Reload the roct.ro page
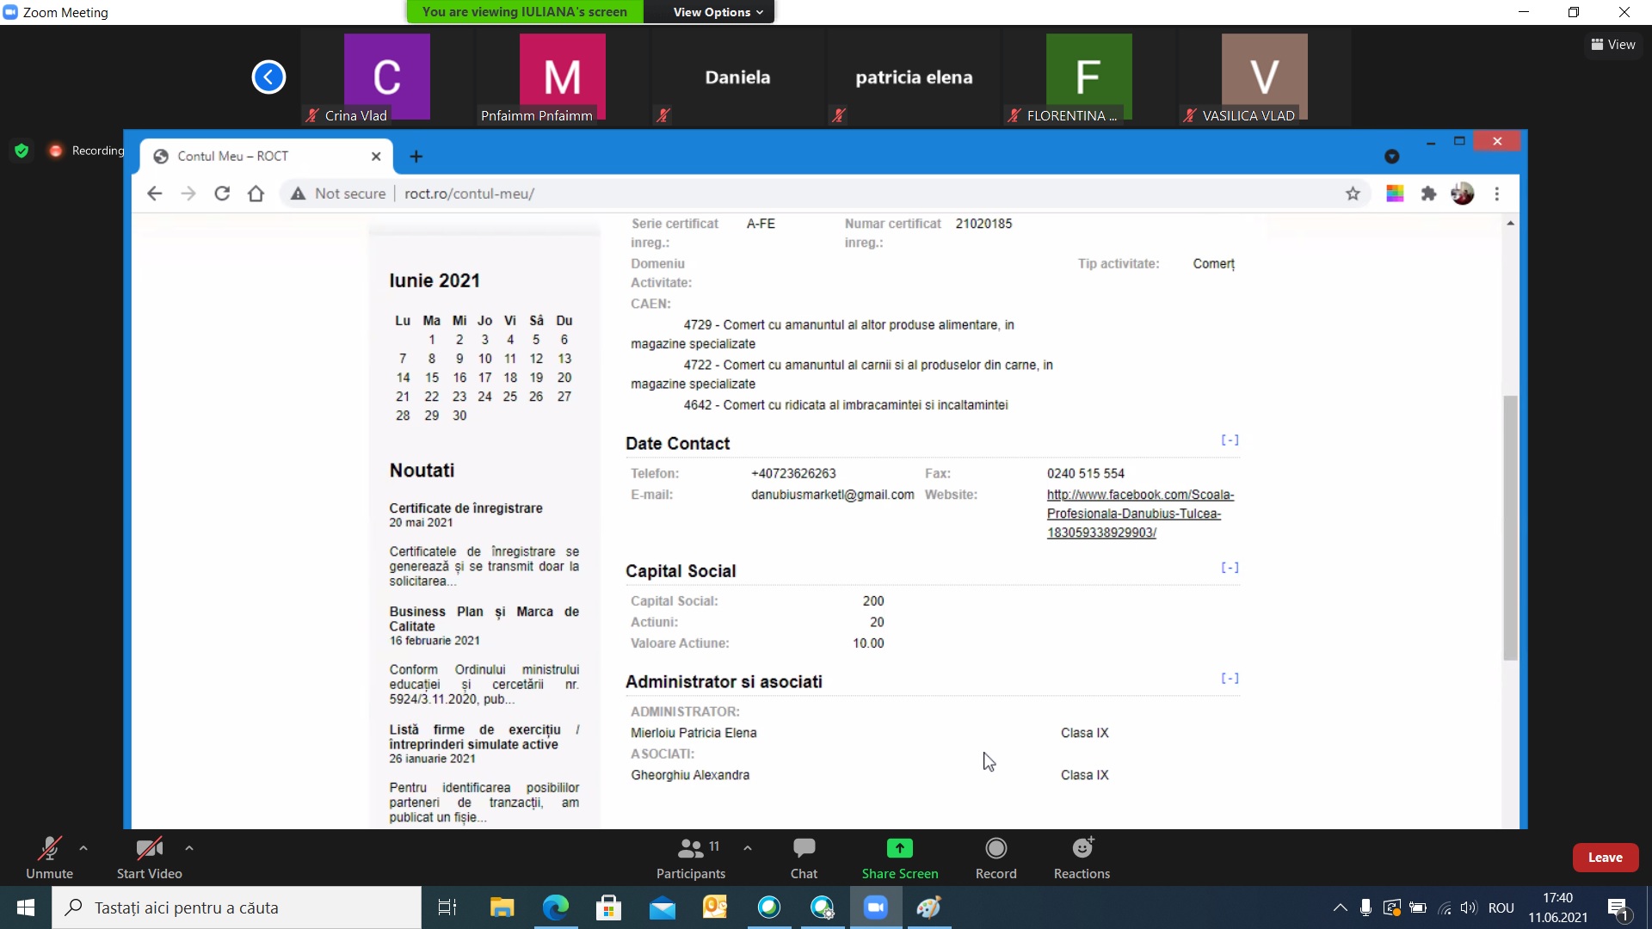 click(x=222, y=194)
